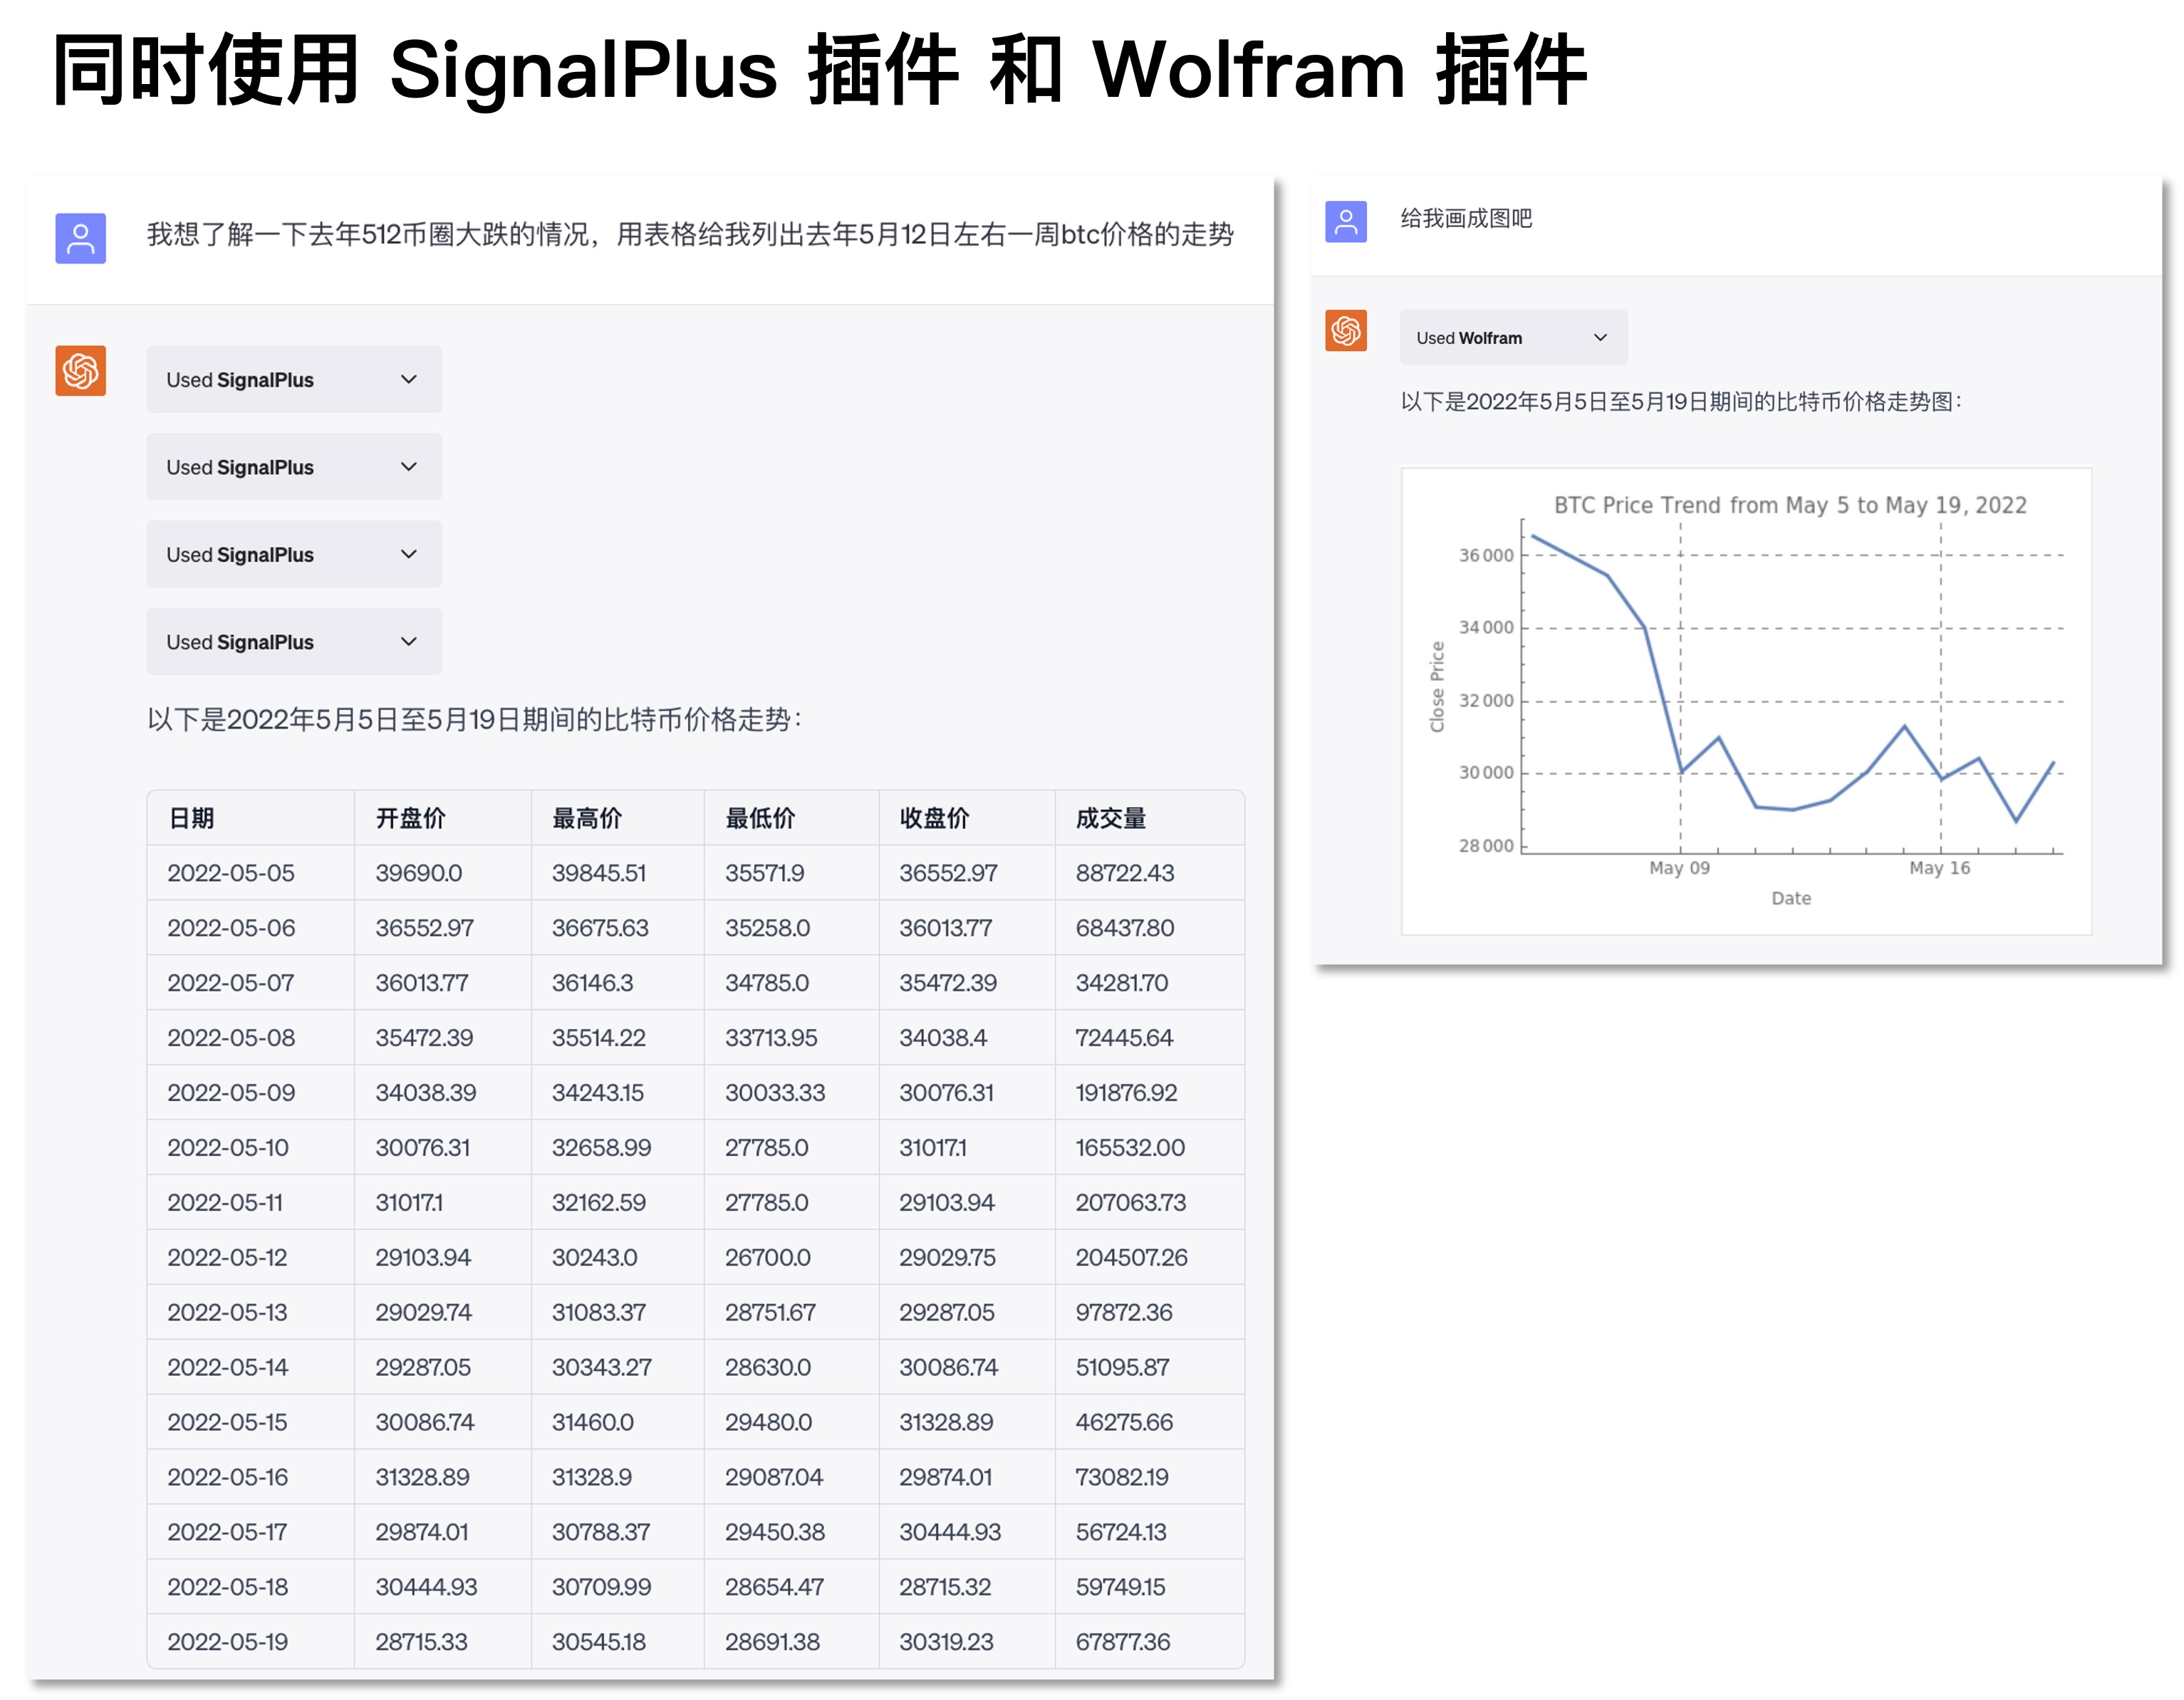Image resolution: width=2184 pixels, height=1700 pixels.
Task: Click the 成交量 column header
Action: pos(1110,819)
